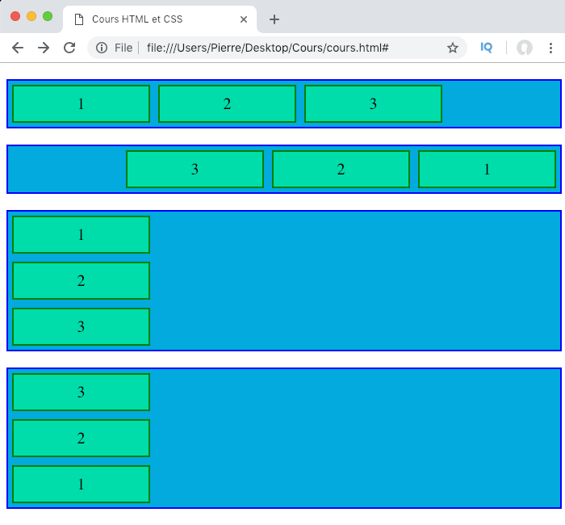Click box 1 in the reversed column container
Viewport: 565px width, 525px height.
(x=81, y=484)
